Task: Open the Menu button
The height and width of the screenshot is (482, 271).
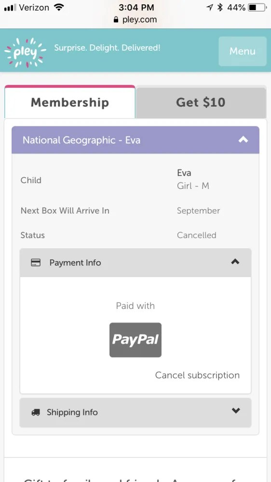Action: pos(243,52)
